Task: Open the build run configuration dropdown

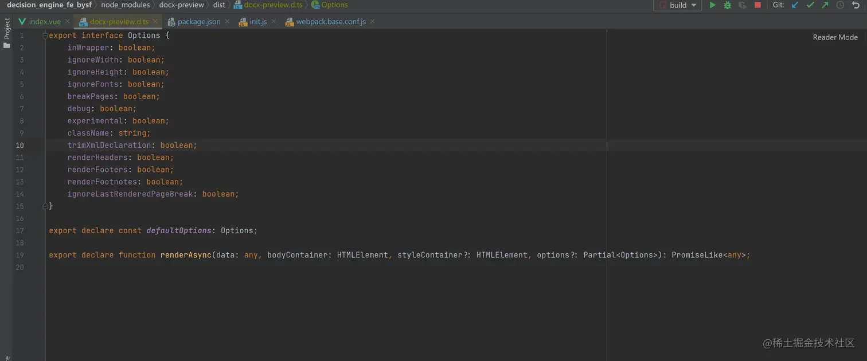Action: click(x=678, y=5)
